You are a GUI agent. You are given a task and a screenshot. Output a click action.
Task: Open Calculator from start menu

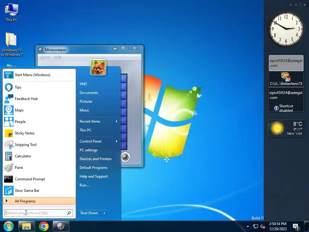tap(39, 156)
